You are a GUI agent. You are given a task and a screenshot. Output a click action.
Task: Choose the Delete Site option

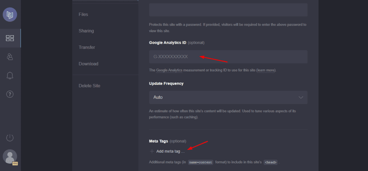89,86
